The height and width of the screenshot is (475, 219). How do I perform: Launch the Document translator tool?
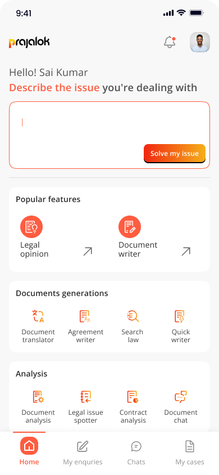(x=38, y=326)
